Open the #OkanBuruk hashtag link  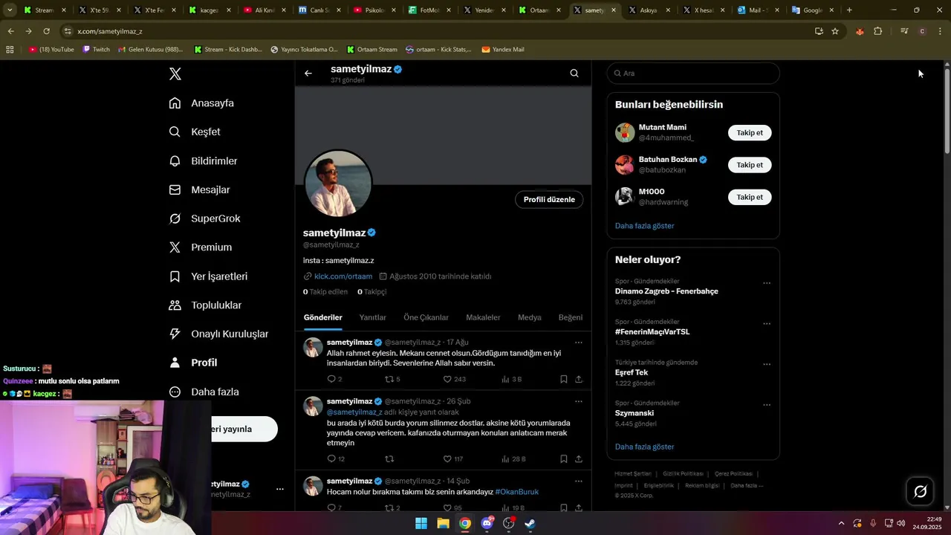click(517, 492)
